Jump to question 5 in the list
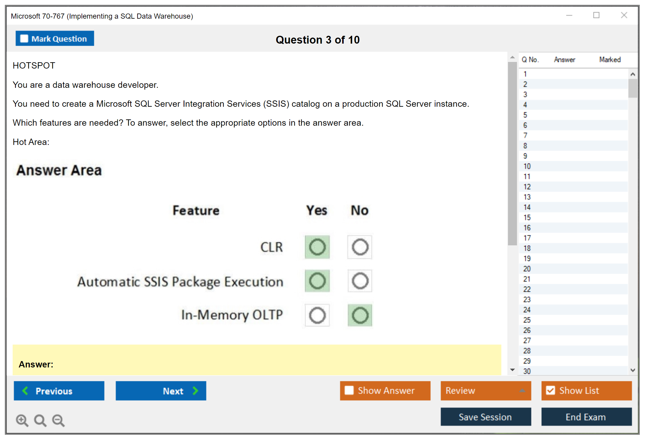This screenshot has height=442, width=647. [x=525, y=115]
